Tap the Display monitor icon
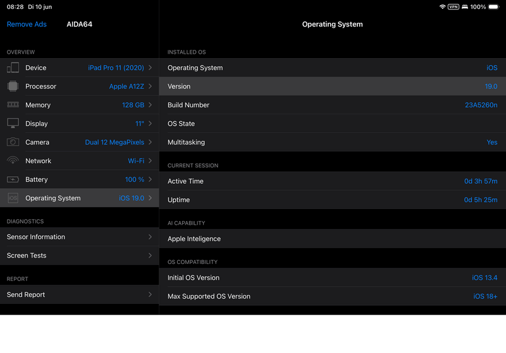506x353 pixels. [13, 123]
